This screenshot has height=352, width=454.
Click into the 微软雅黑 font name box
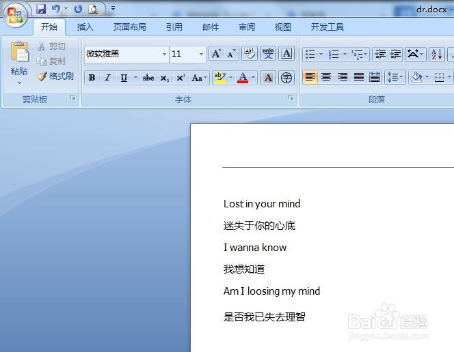[x=123, y=54]
